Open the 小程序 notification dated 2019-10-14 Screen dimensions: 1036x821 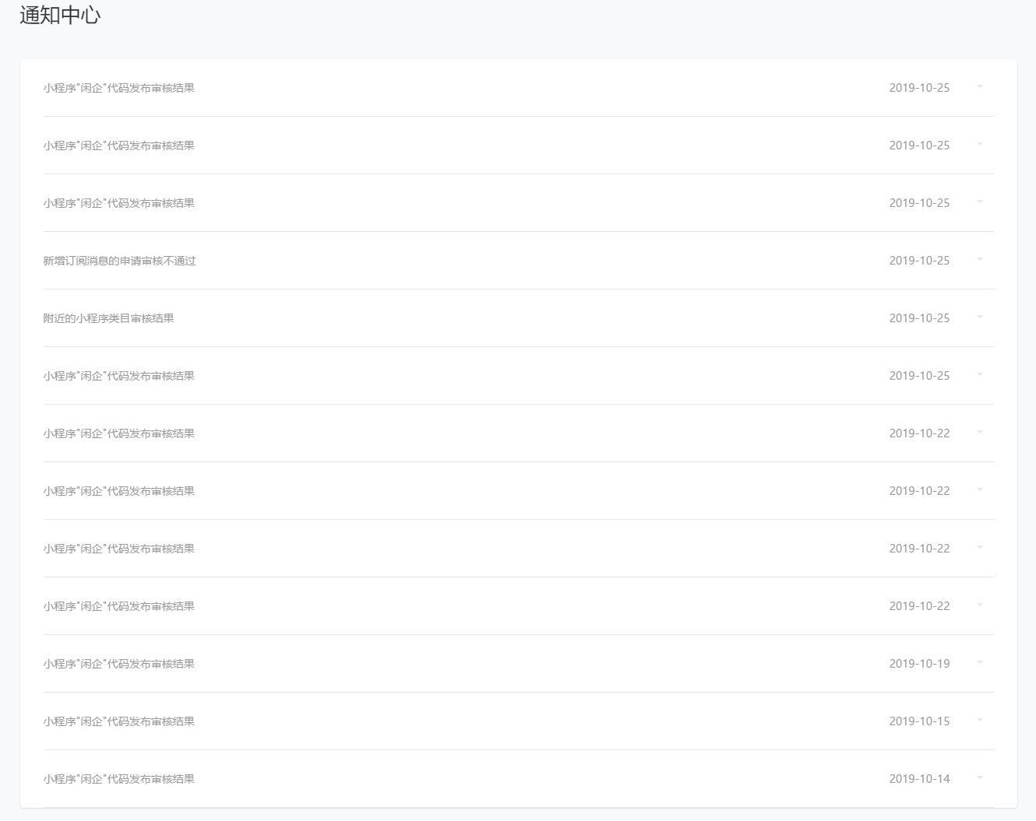(118, 779)
